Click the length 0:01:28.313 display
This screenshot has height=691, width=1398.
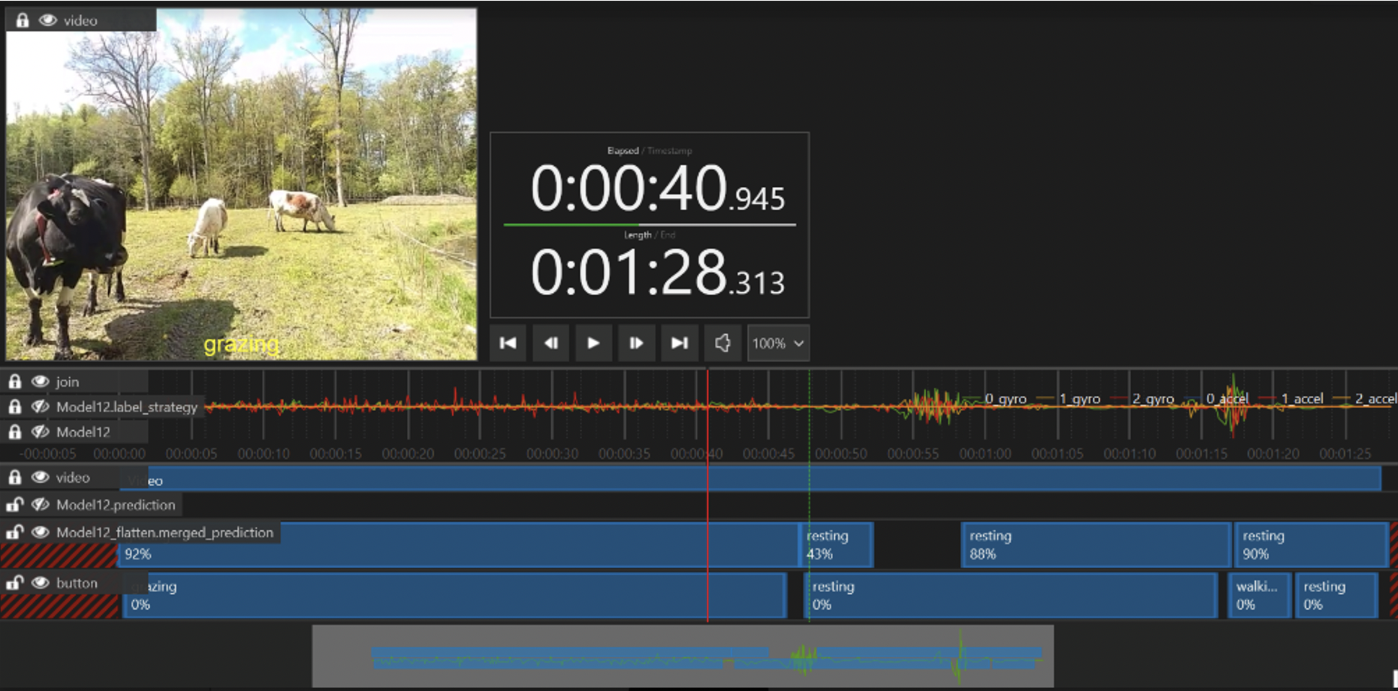click(x=657, y=273)
